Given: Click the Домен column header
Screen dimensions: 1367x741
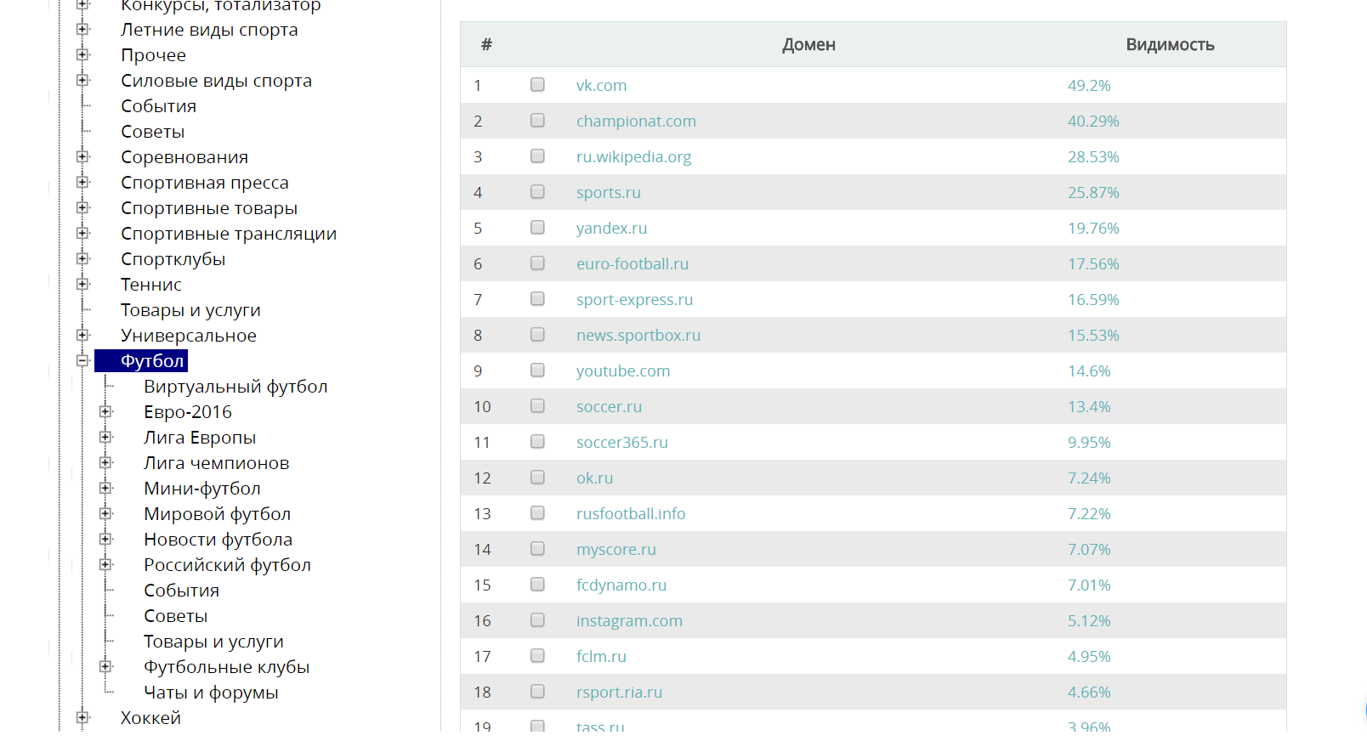Looking at the screenshot, I should (808, 44).
